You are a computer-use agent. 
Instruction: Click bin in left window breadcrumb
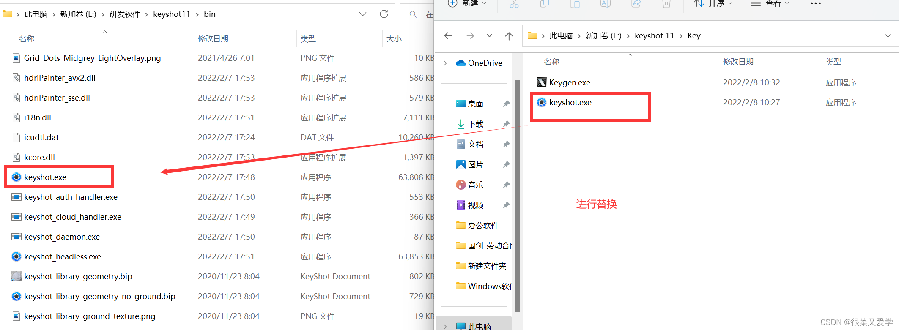coord(210,14)
